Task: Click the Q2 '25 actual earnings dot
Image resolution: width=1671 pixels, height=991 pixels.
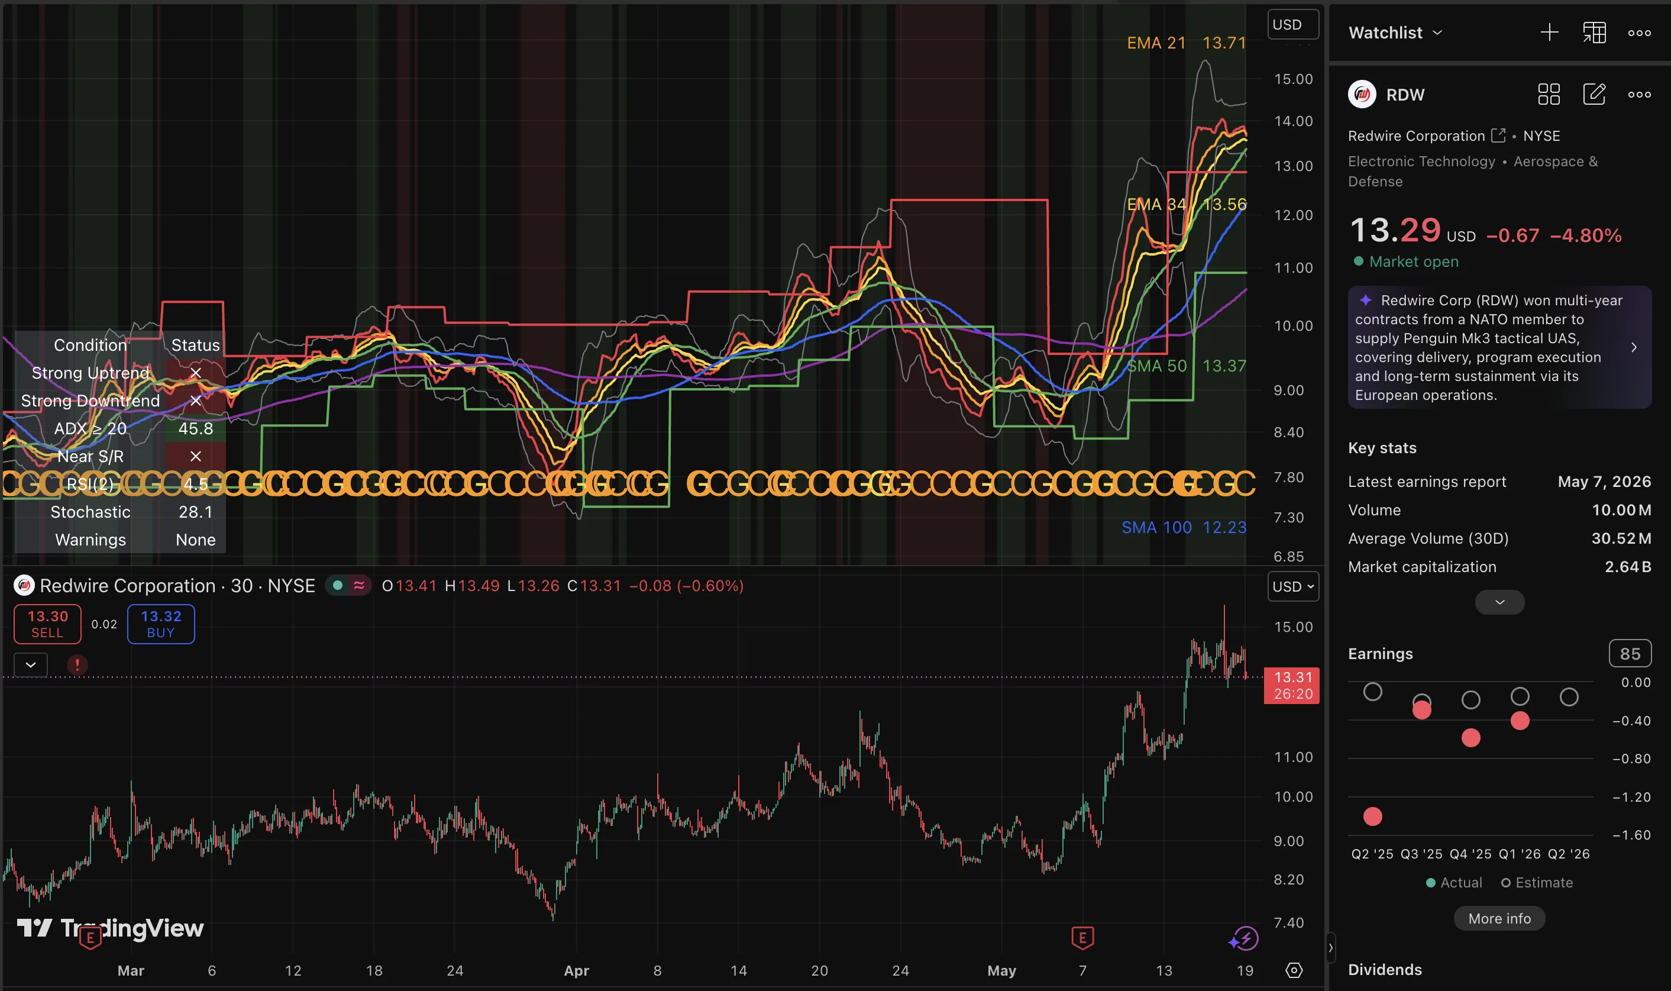Action: pos(1372,816)
